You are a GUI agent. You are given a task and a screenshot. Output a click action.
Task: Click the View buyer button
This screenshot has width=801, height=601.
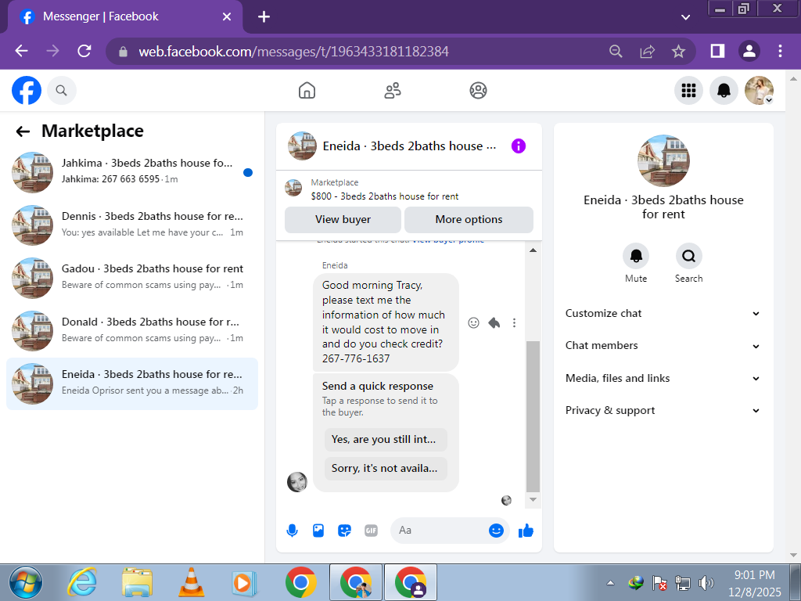click(343, 220)
